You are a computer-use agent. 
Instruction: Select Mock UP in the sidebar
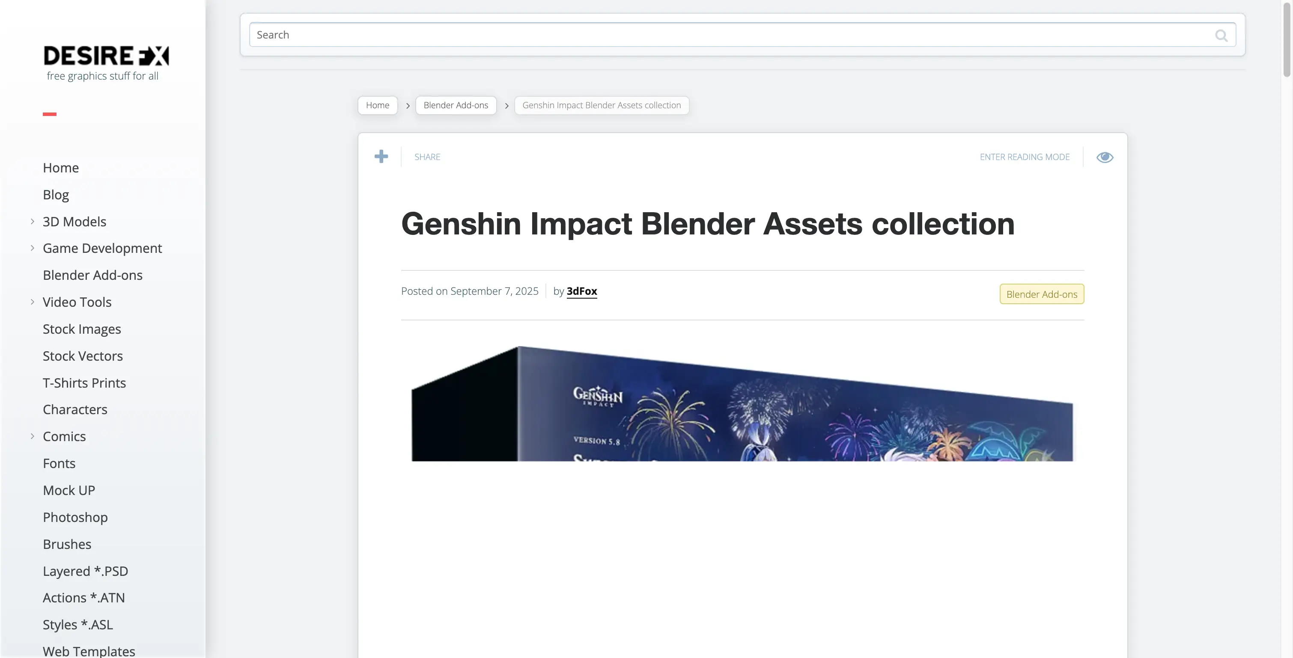(x=69, y=490)
